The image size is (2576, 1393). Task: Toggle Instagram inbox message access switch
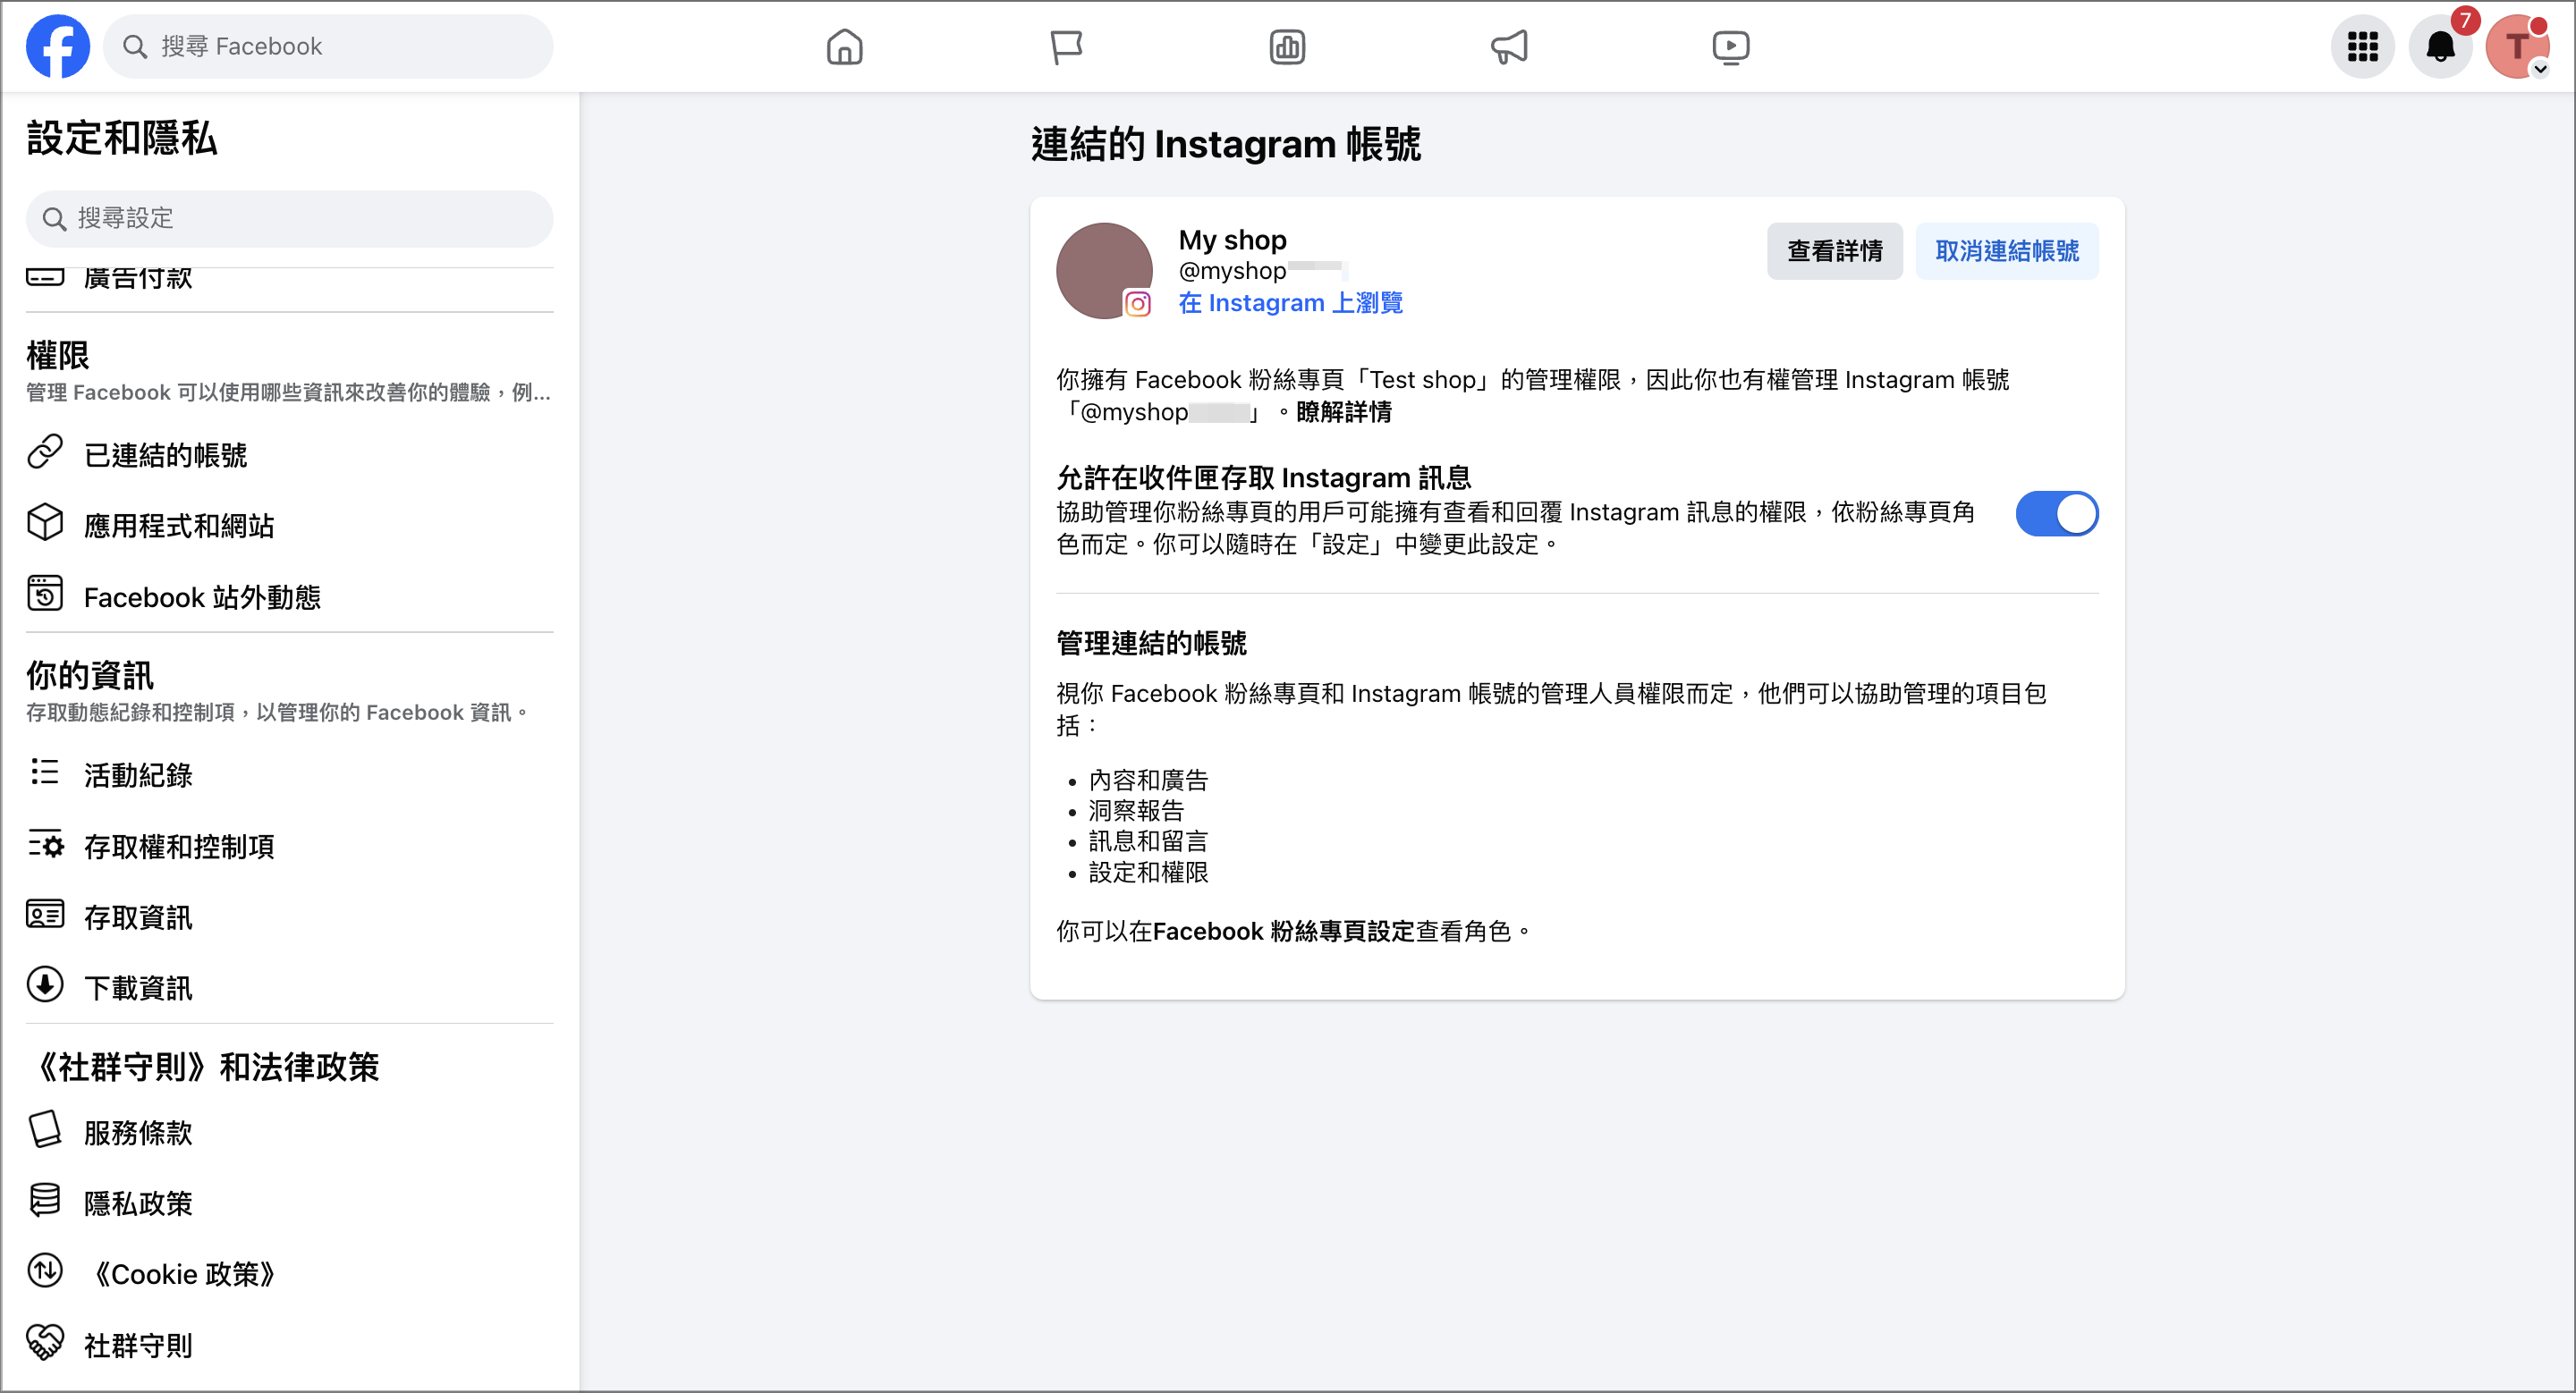point(2056,513)
